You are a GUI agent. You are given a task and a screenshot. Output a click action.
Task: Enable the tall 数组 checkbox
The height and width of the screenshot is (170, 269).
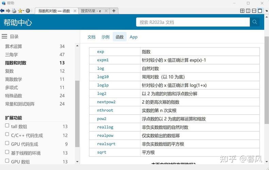pos(7,125)
